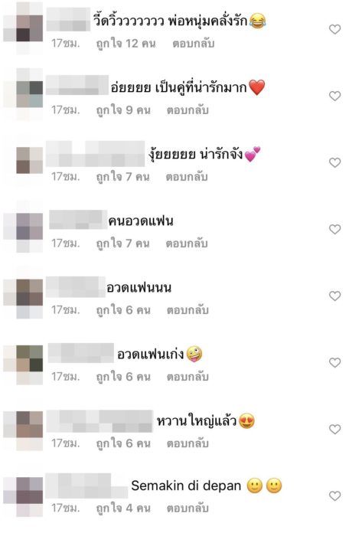Like the comment 'พ่อหนุ่มคลั่งรัก' with heart icon
This screenshot has height=533, width=362.
tap(335, 29)
